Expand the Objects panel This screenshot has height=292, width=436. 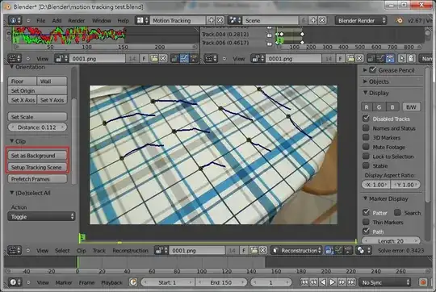coord(365,81)
